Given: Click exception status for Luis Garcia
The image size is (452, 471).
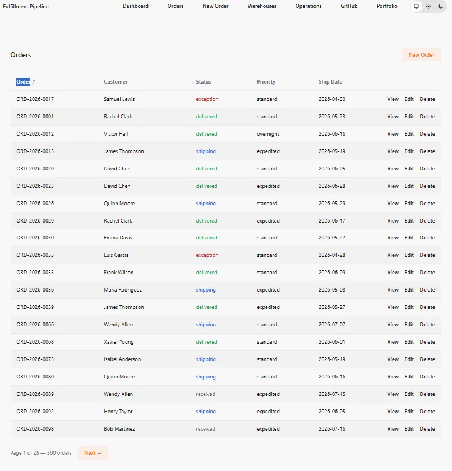Looking at the screenshot, I should click(207, 255).
